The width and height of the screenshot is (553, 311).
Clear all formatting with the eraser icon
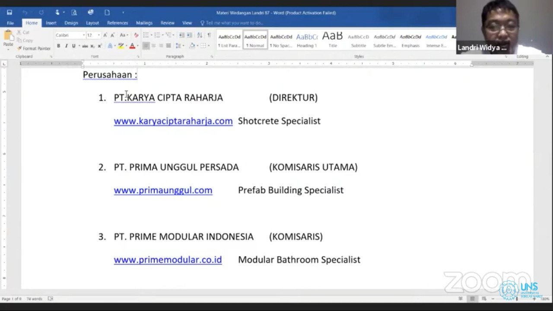click(136, 35)
